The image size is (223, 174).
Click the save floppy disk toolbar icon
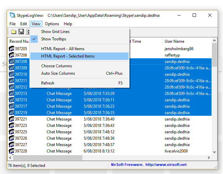[x=21, y=32]
